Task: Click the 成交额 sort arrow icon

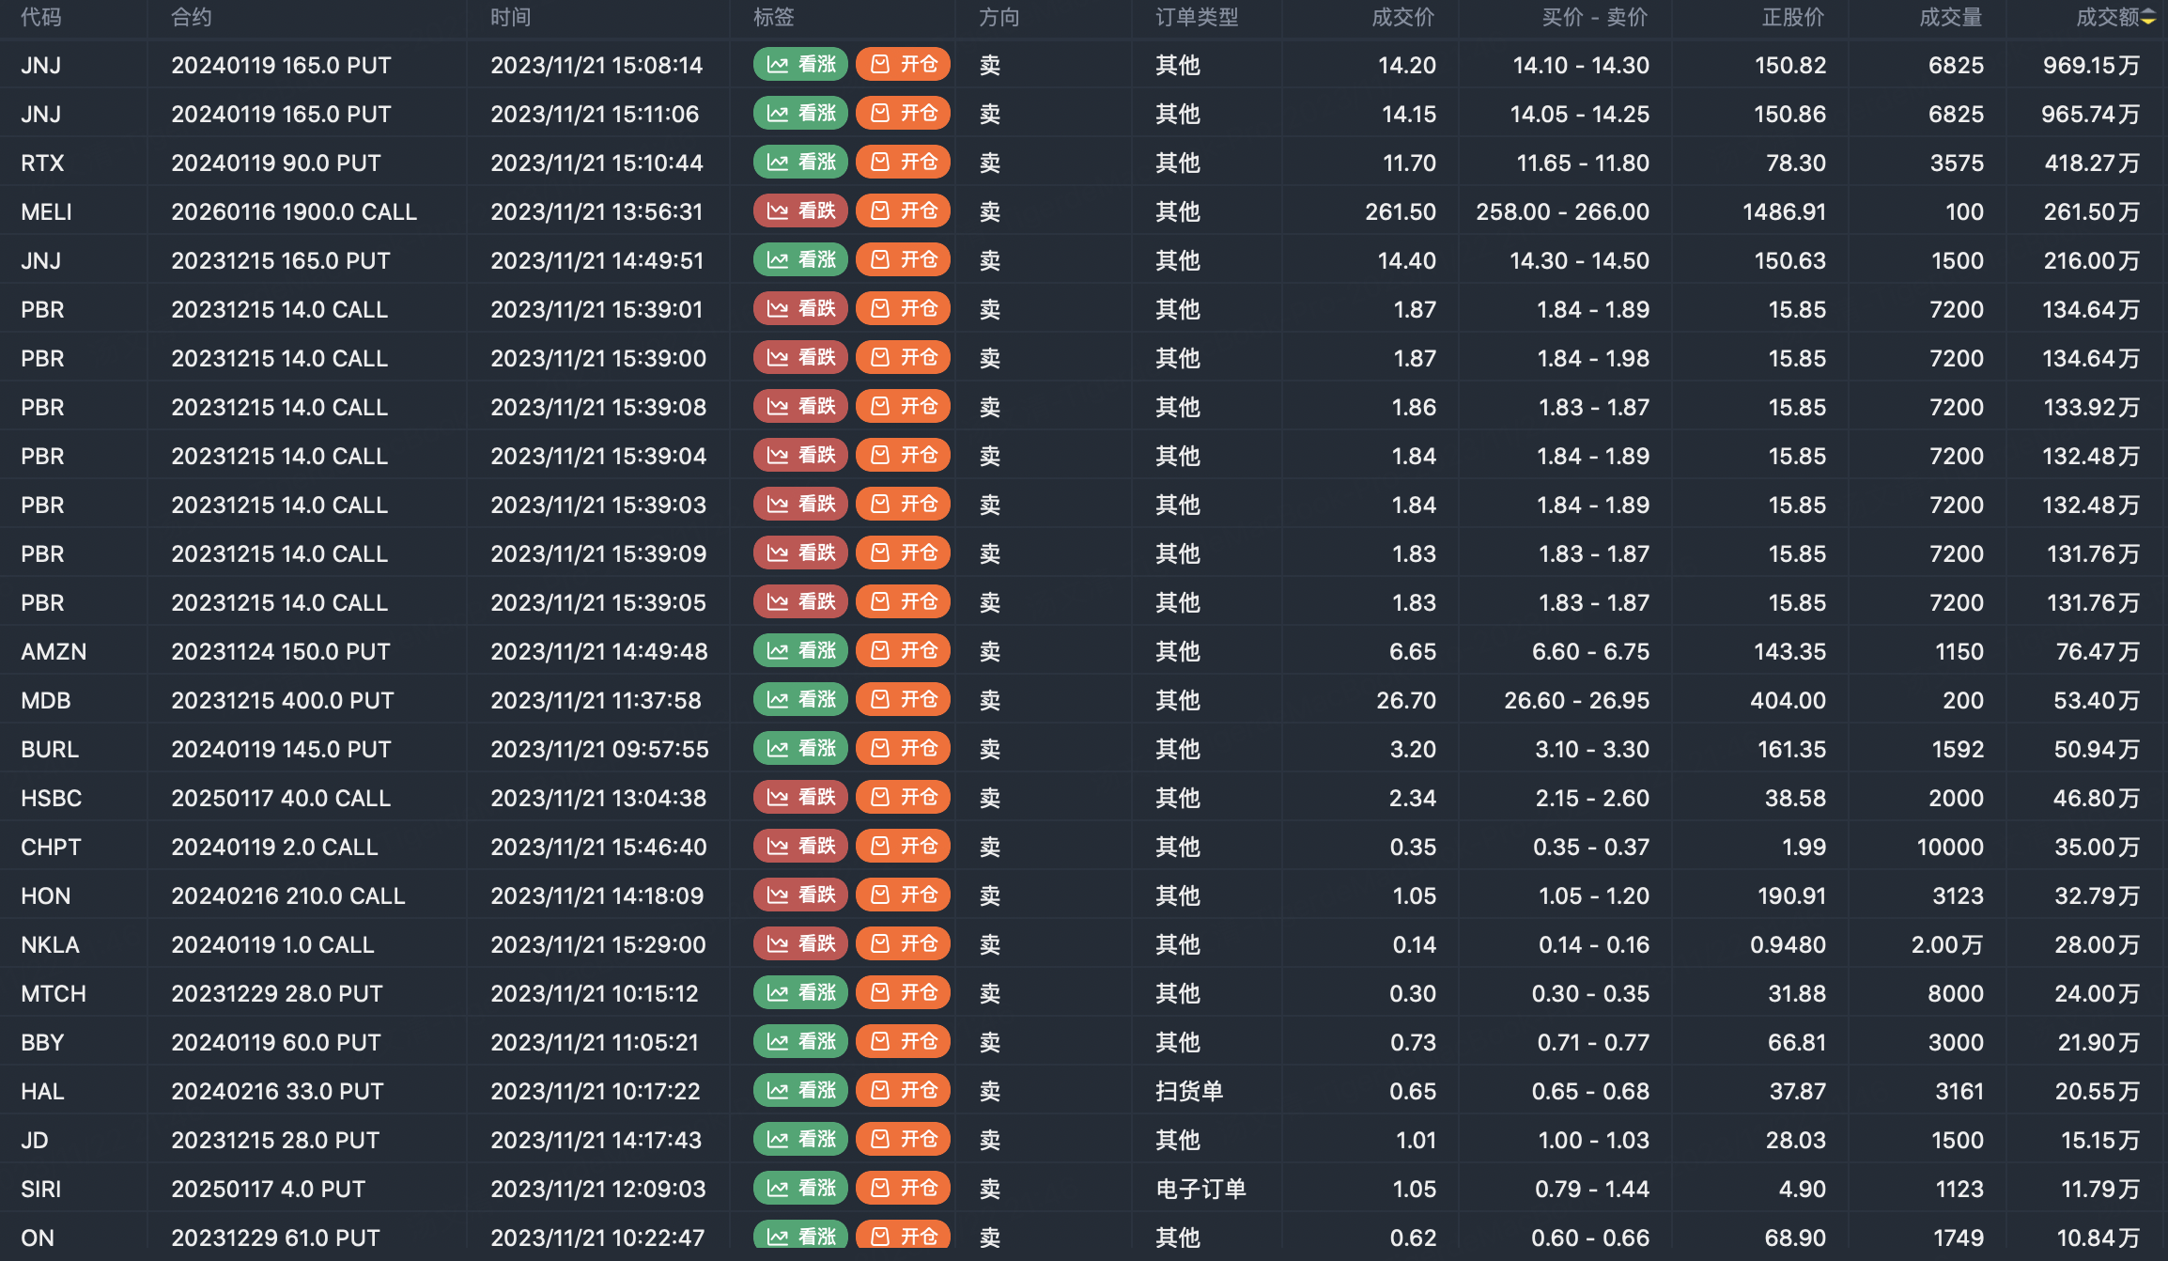Action: [2148, 18]
